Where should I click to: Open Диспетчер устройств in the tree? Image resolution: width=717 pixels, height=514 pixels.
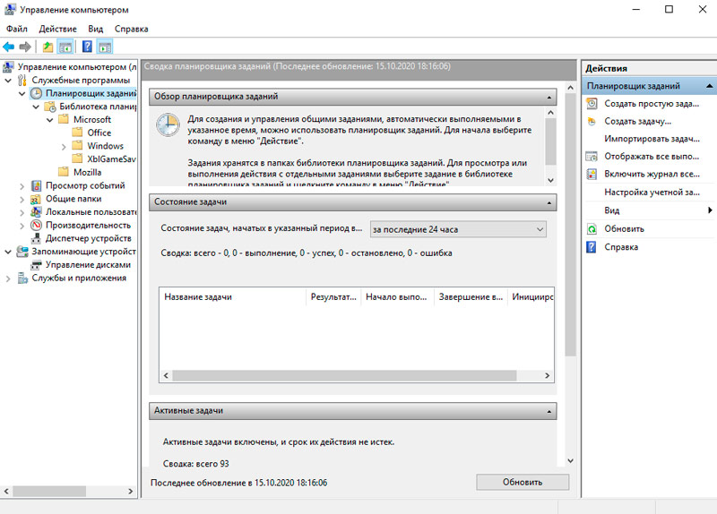[x=88, y=238]
